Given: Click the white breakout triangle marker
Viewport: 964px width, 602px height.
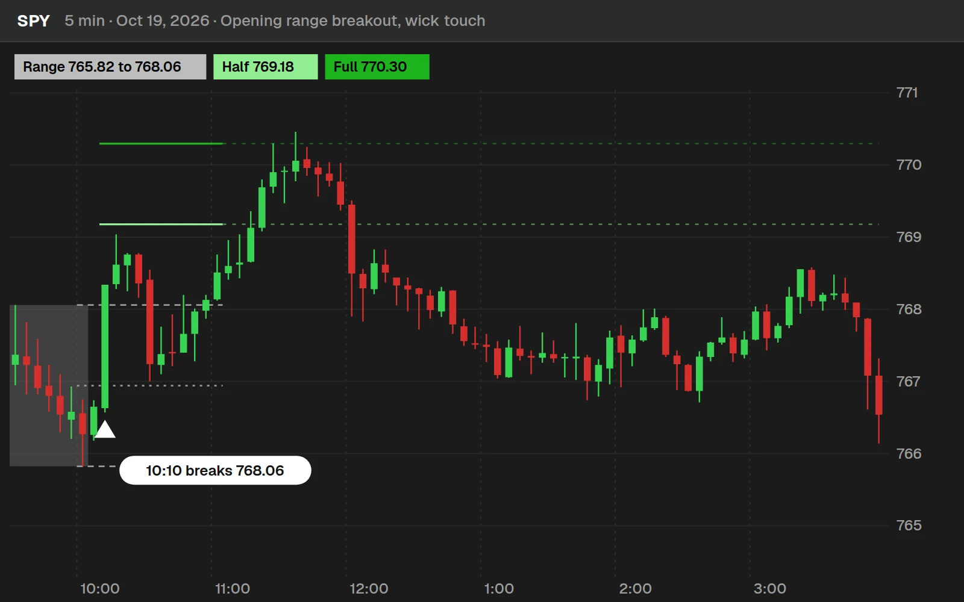Looking at the screenshot, I should pos(105,429).
